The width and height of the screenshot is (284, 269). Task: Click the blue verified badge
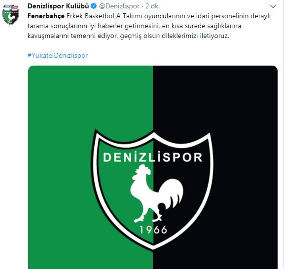(94, 6)
